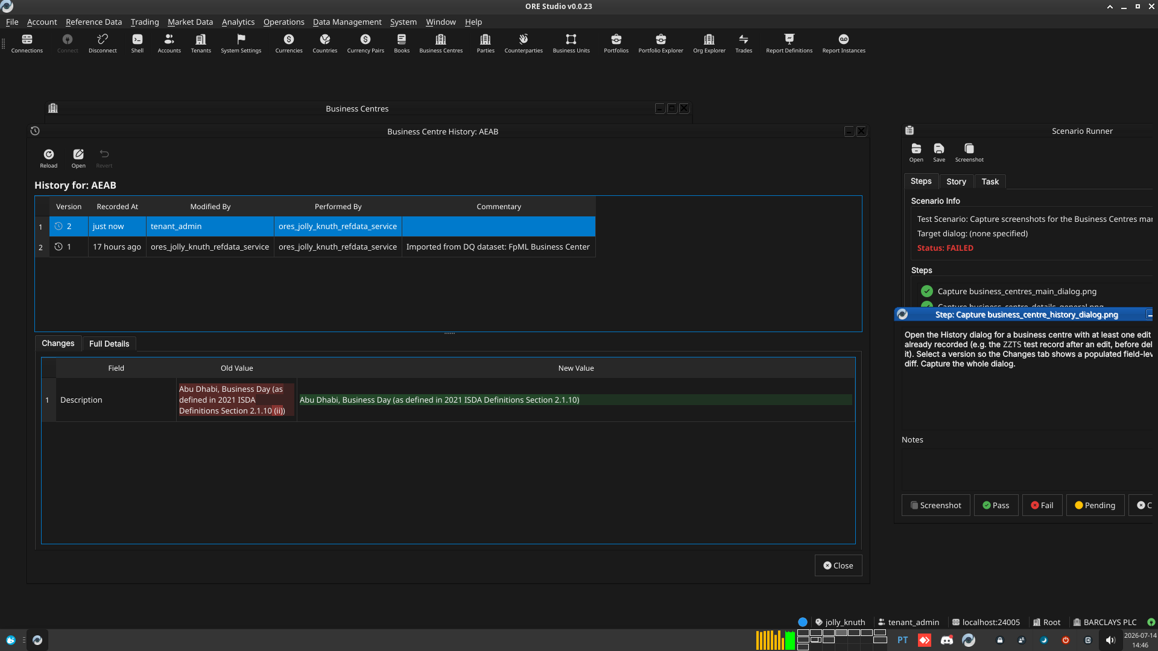Image resolution: width=1158 pixels, height=651 pixels.
Task: Select the Changes tab
Action: click(58, 343)
